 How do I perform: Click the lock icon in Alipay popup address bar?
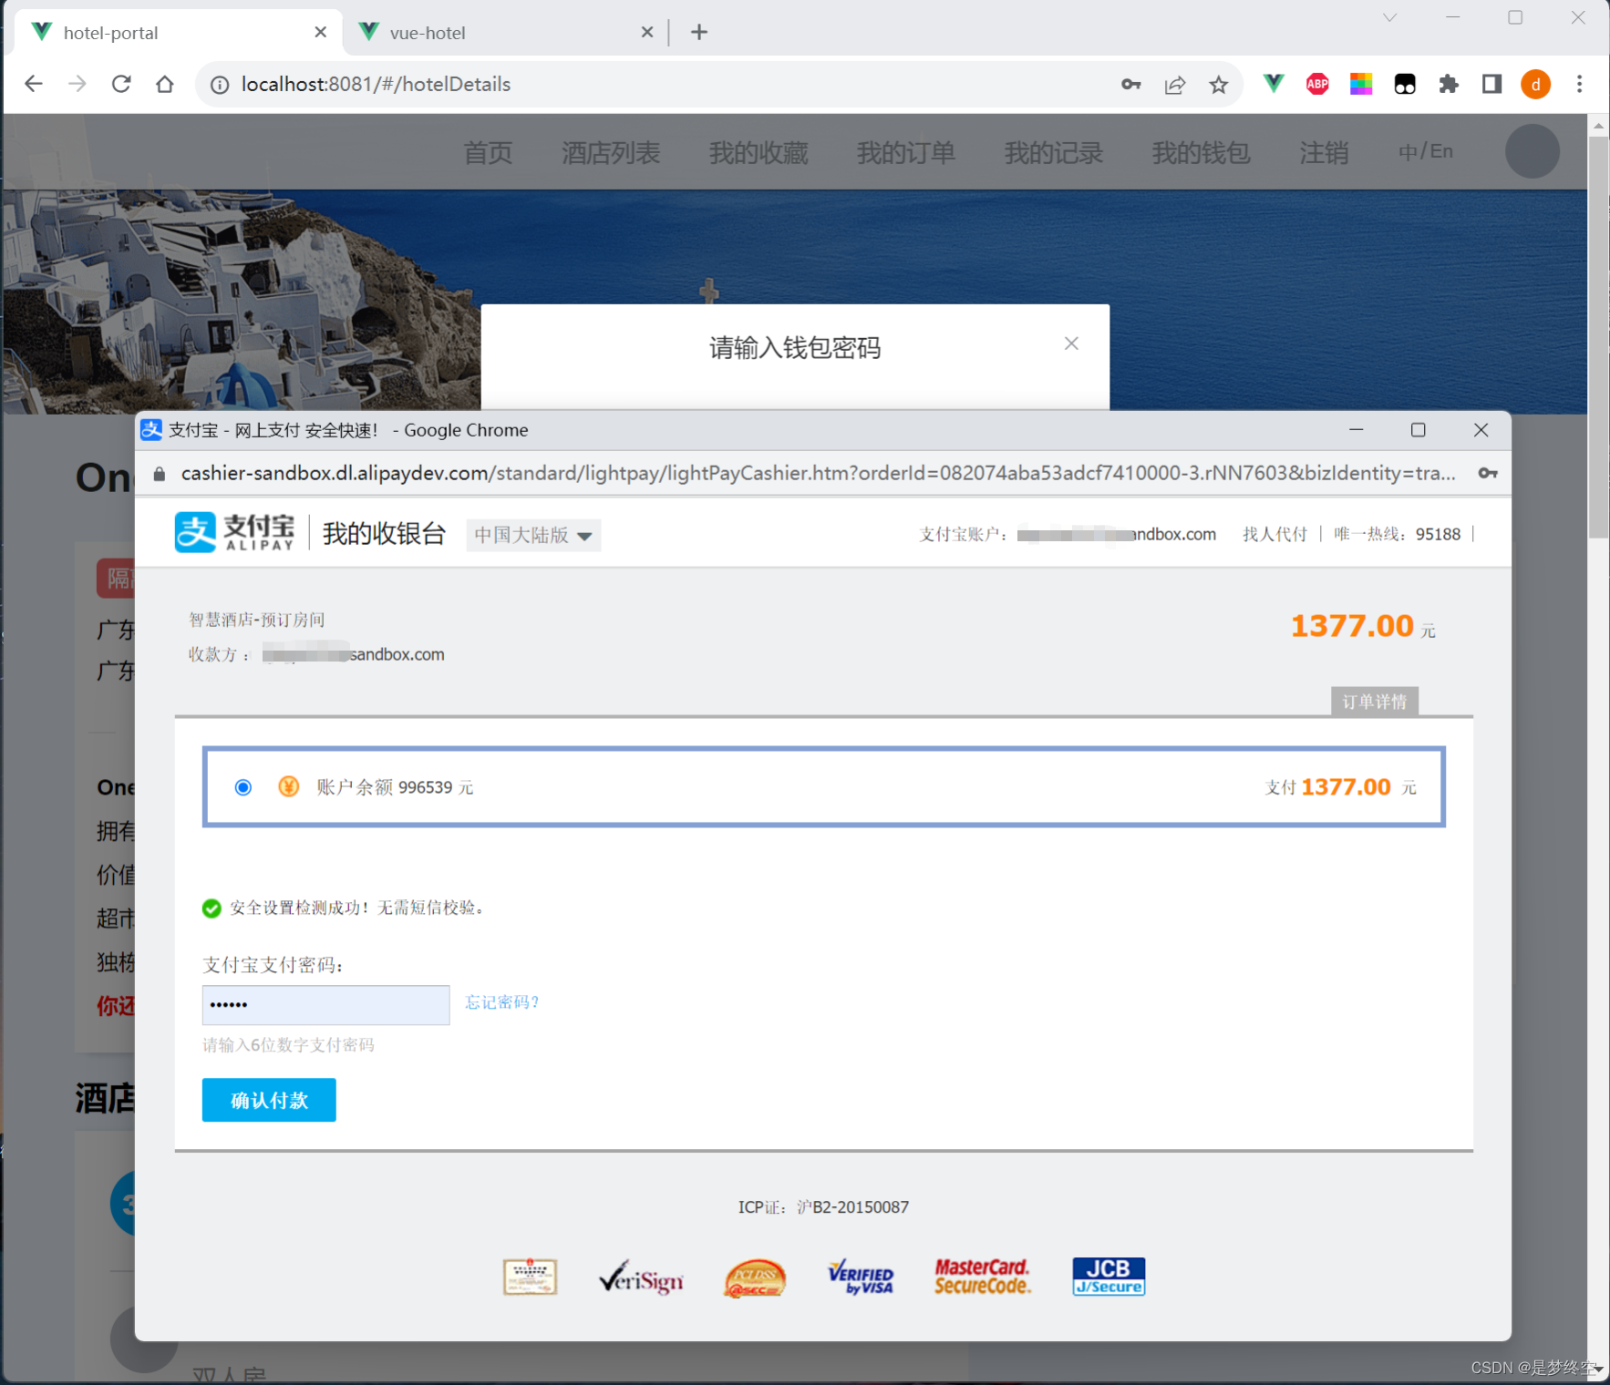pos(160,474)
